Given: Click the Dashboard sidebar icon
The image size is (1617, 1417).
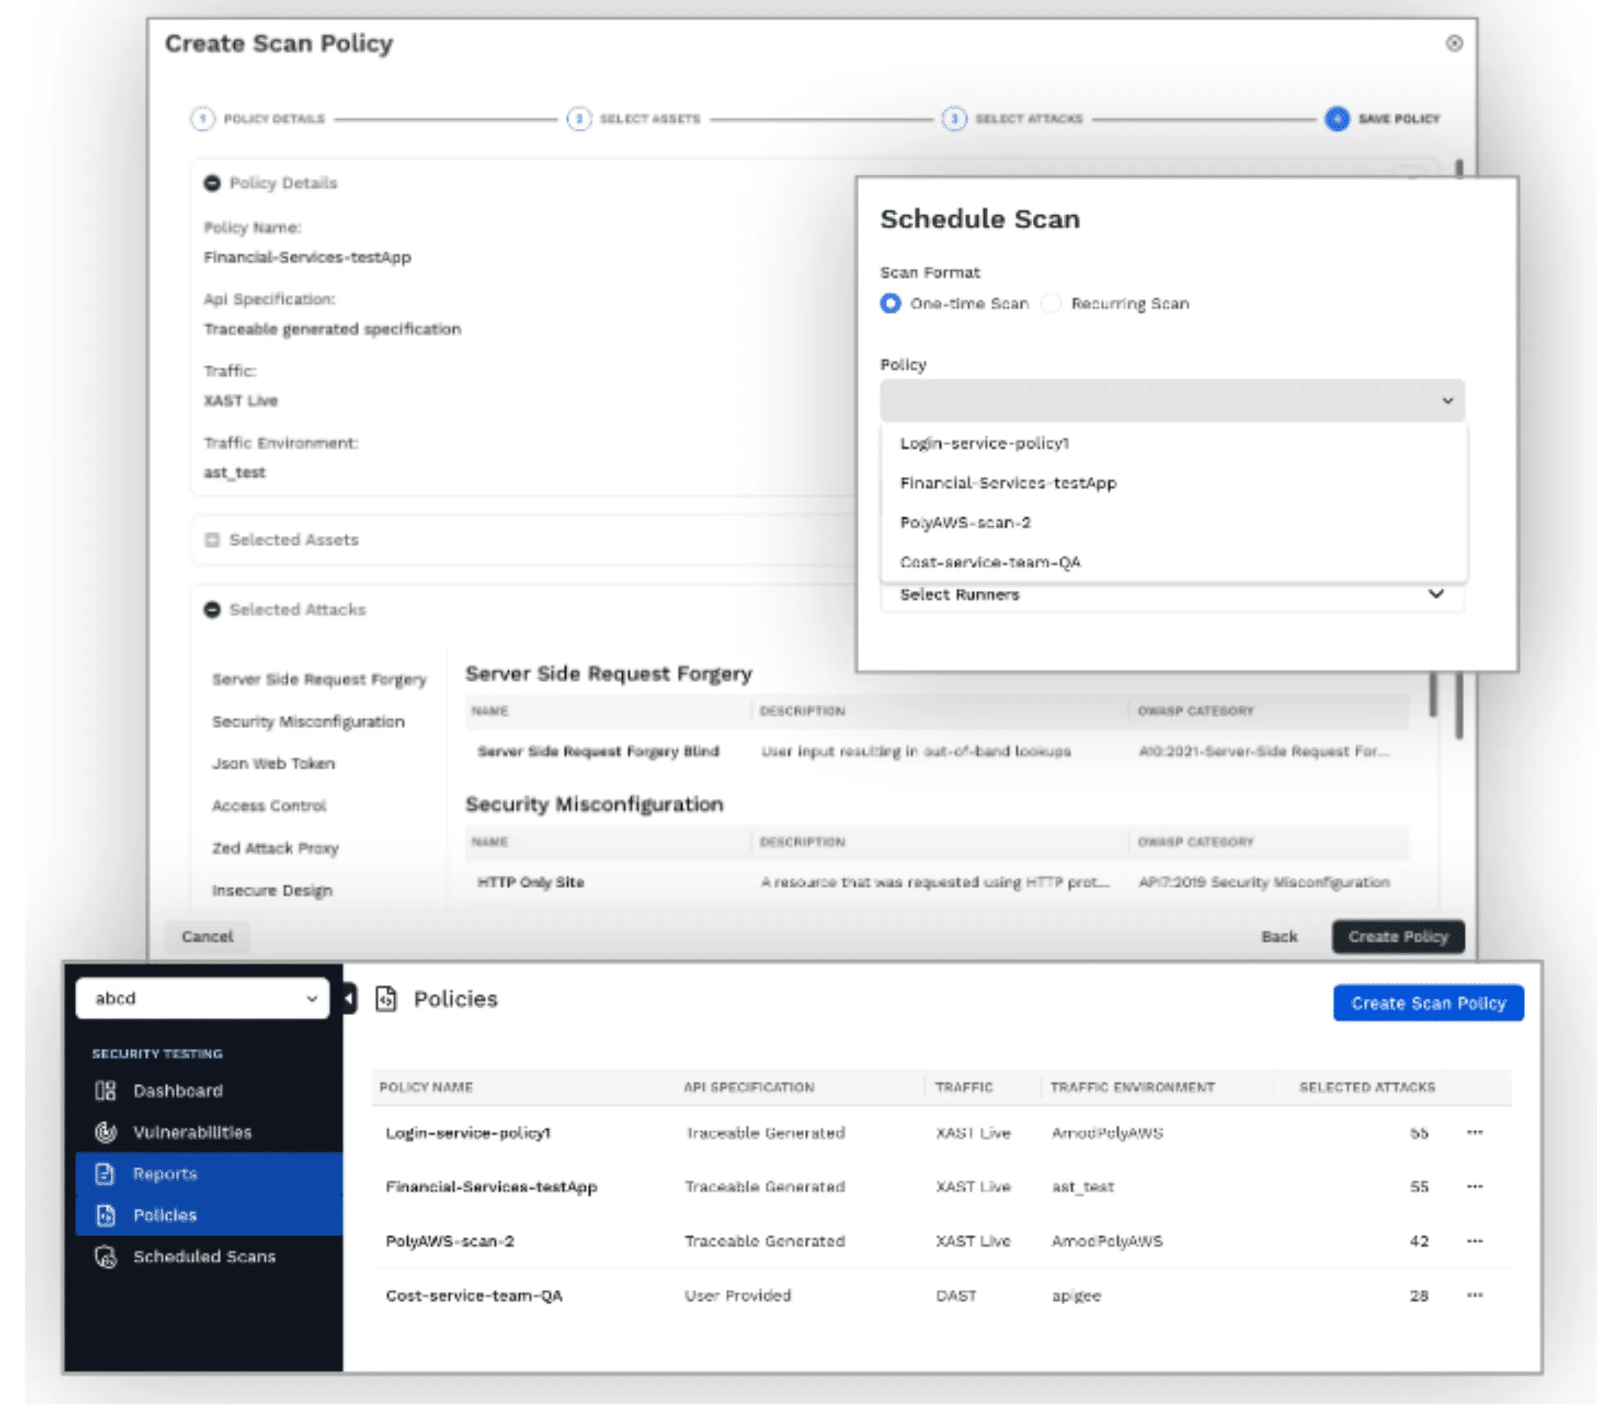Looking at the screenshot, I should pyautogui.click(x=105, y=1090).
